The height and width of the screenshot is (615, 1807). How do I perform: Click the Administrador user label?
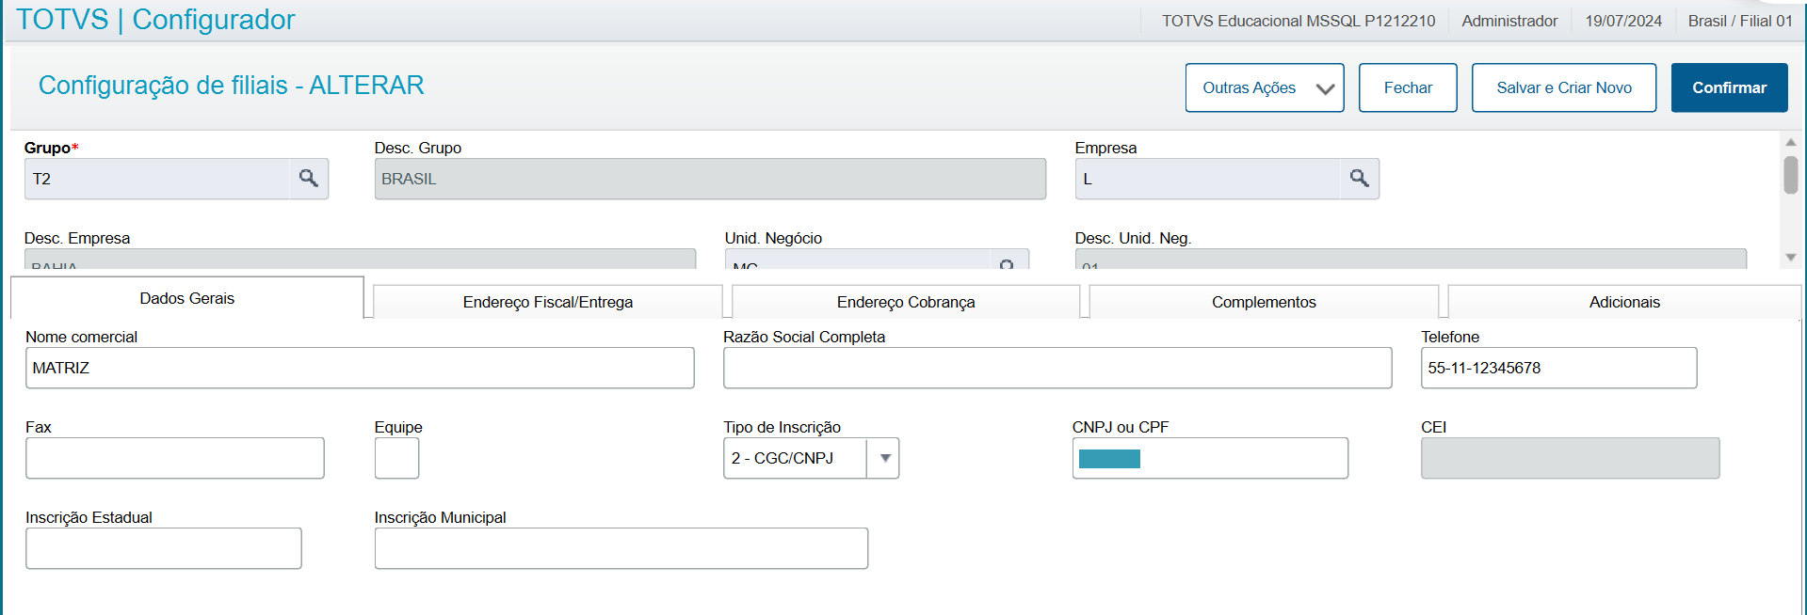pos(1509,21)
